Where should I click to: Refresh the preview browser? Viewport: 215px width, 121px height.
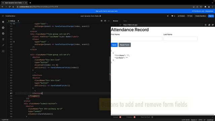(120, 25)
